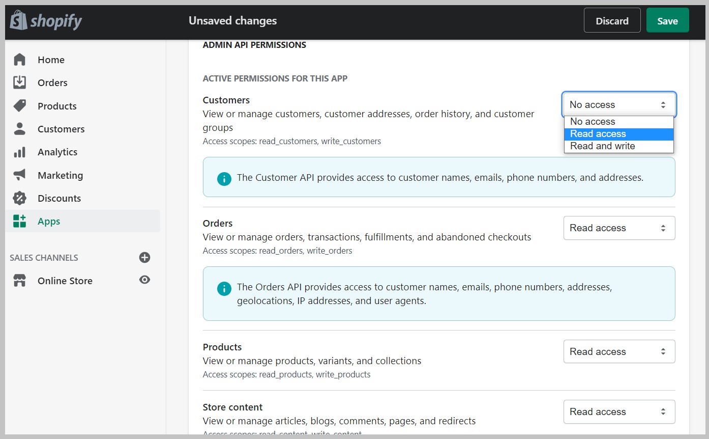Discard the unsaved changes
Screen dimensions: 709x439
coord(612,20)
